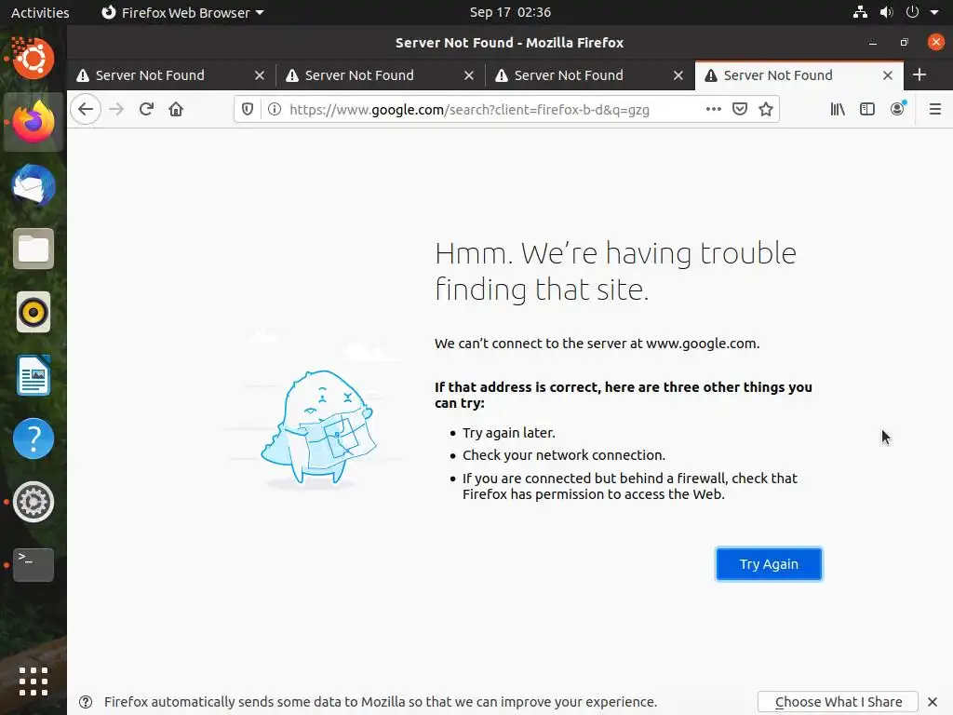This screenshot has height=715, width=953.
Task: Reload the current page
Action: (x=146, y=110)
